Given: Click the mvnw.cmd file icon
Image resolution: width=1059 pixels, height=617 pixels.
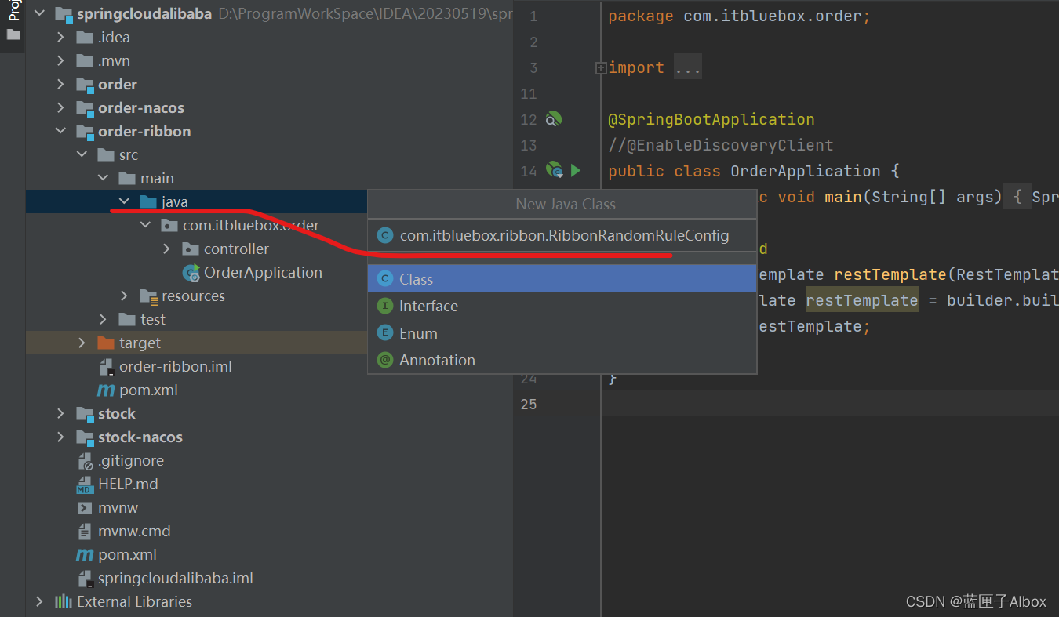Looking at the screenshot, I should click(x=85, y=532).
